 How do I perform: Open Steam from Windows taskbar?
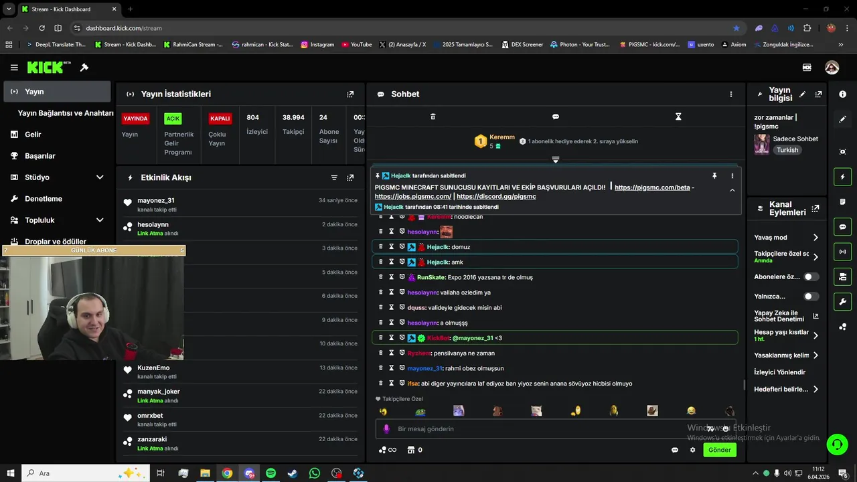click(x=293, y=473)
